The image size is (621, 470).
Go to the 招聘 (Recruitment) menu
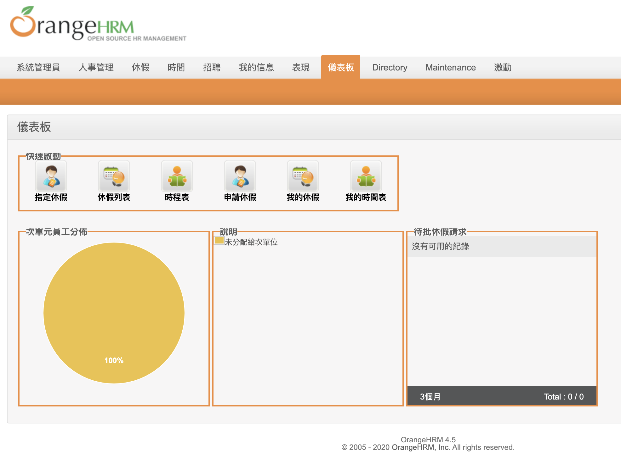212,67
